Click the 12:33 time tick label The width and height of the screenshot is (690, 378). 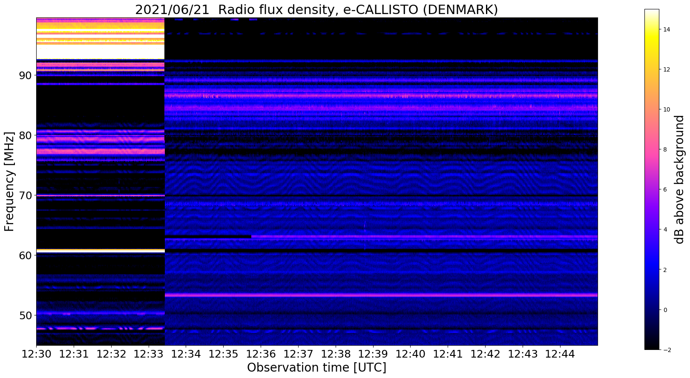pos(149,354)
